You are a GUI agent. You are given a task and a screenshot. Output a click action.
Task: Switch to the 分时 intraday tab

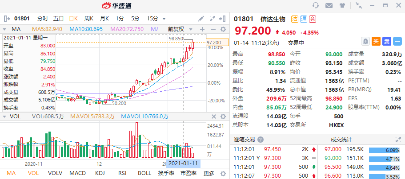point(43,19)
